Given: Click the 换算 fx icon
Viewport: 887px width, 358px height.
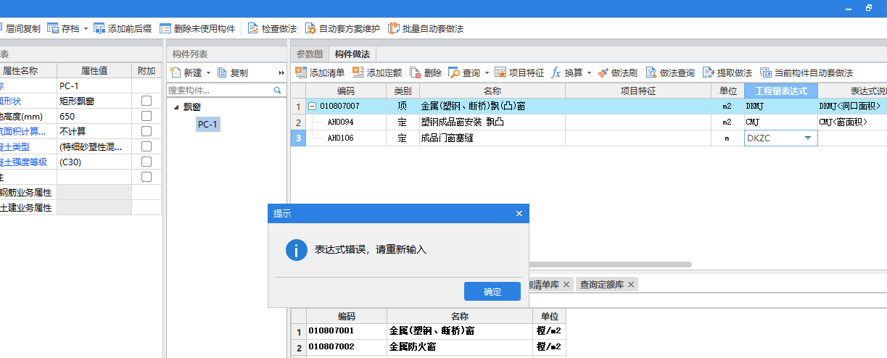Looking at the screenshot, I should [556, 72].
